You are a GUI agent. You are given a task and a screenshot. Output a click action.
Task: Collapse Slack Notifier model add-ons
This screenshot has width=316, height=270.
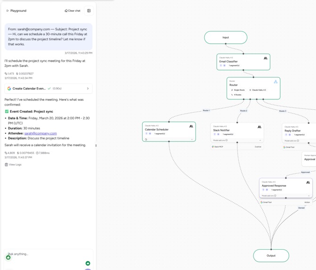click(x=260, y=140)
